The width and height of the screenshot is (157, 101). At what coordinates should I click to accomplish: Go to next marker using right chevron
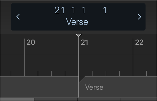click(x=139, y=17)
